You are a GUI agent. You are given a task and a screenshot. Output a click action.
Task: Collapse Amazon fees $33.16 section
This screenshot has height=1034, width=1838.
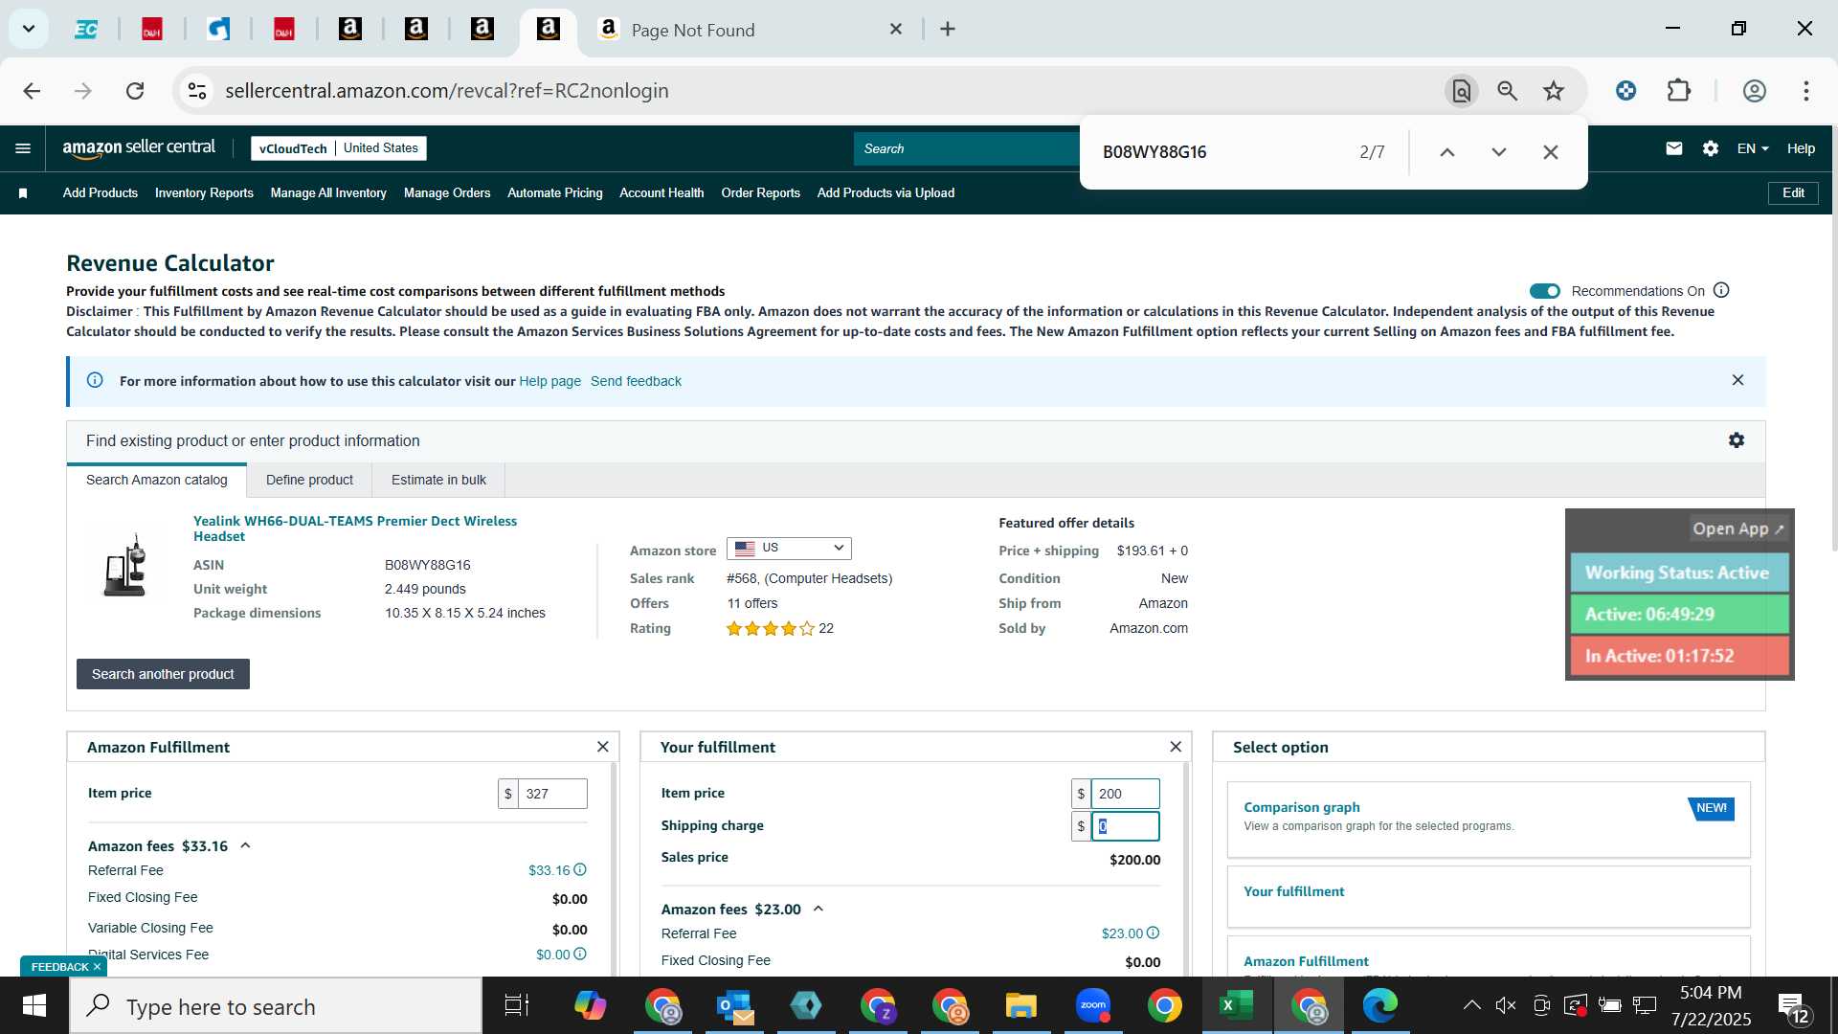[245, 845]
